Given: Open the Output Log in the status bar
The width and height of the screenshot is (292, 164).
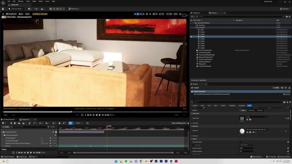Looking at the screenshot, I should pyautogui.click(x=22, y=157).
